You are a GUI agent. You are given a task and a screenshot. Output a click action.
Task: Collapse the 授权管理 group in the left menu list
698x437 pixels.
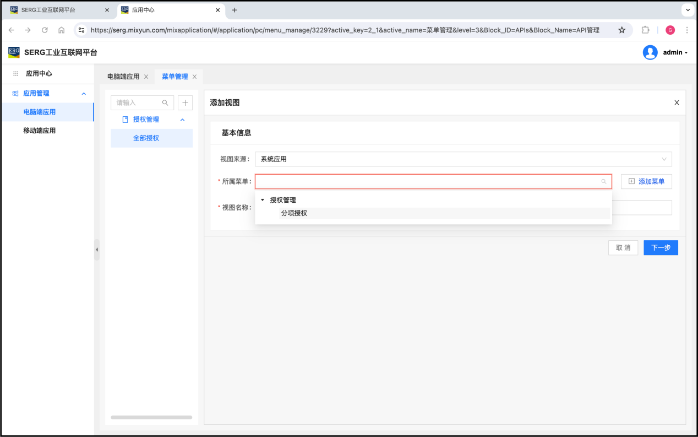tap(183, 120)
